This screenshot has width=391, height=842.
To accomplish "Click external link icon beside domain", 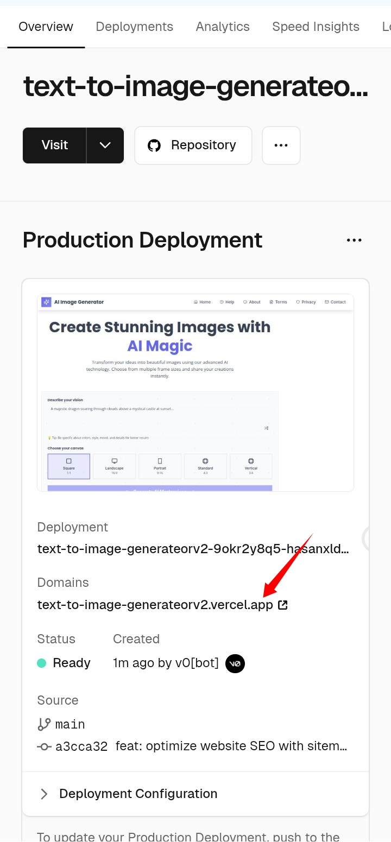I will pos(282,605).
